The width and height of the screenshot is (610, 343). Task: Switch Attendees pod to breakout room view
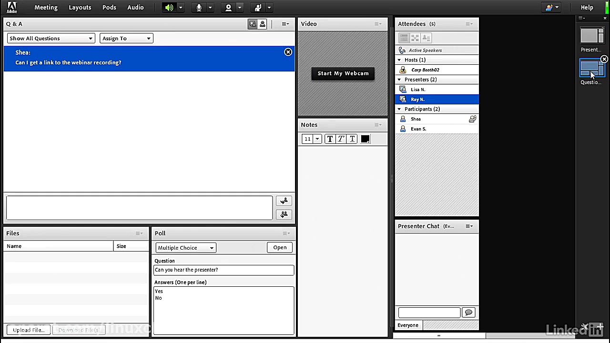415,38
